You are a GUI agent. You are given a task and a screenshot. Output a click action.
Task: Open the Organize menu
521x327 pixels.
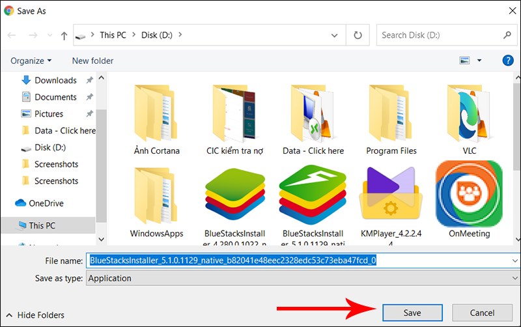tap(31, 61)
